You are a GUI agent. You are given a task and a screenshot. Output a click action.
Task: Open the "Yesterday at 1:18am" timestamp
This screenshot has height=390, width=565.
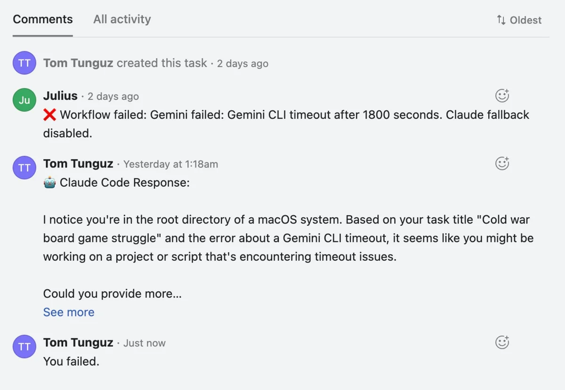(x=170, y=164)
